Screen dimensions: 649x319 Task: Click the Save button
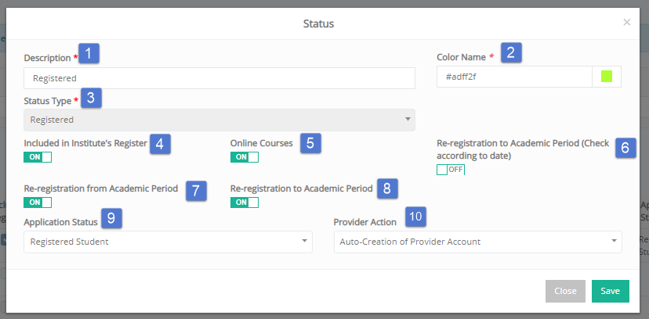coord(611,291)
